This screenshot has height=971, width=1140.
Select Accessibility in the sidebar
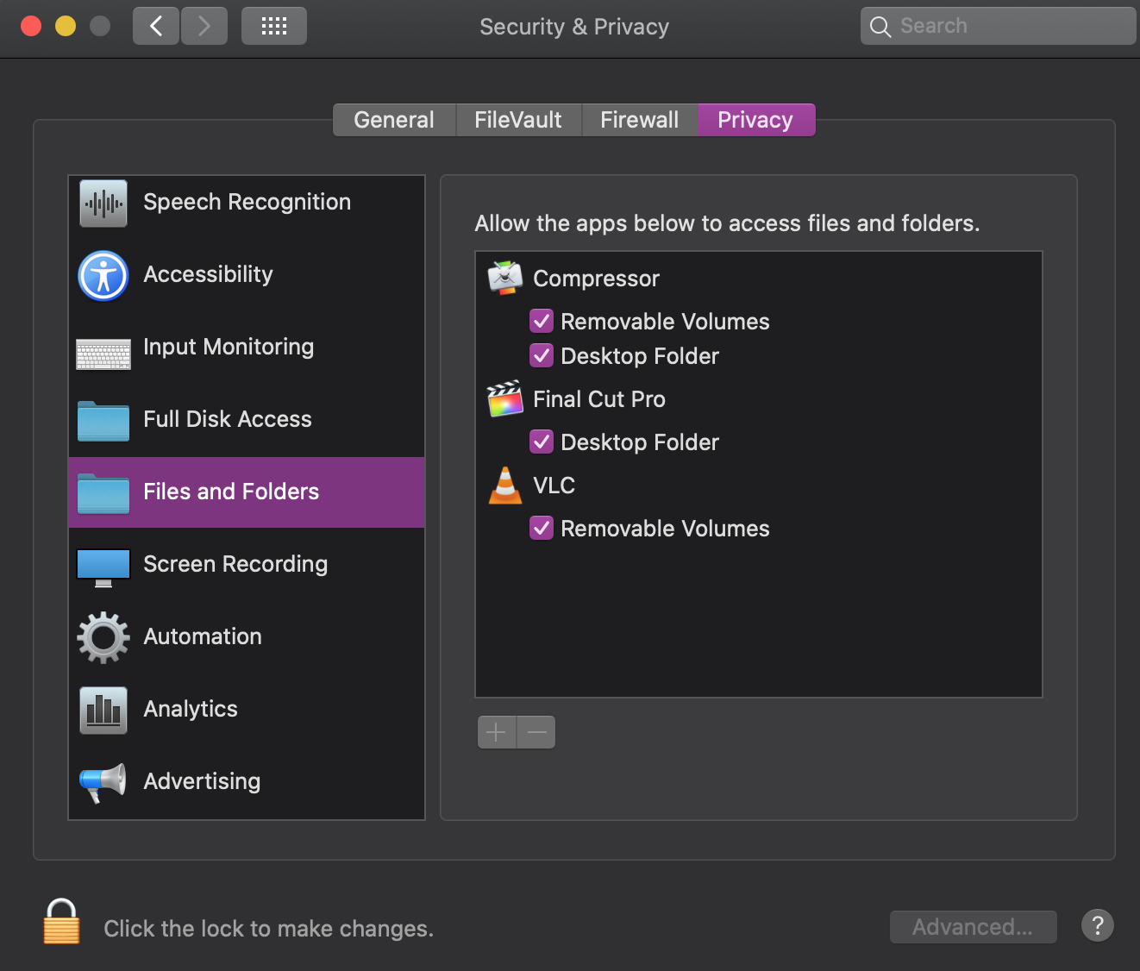coord(247,276)
